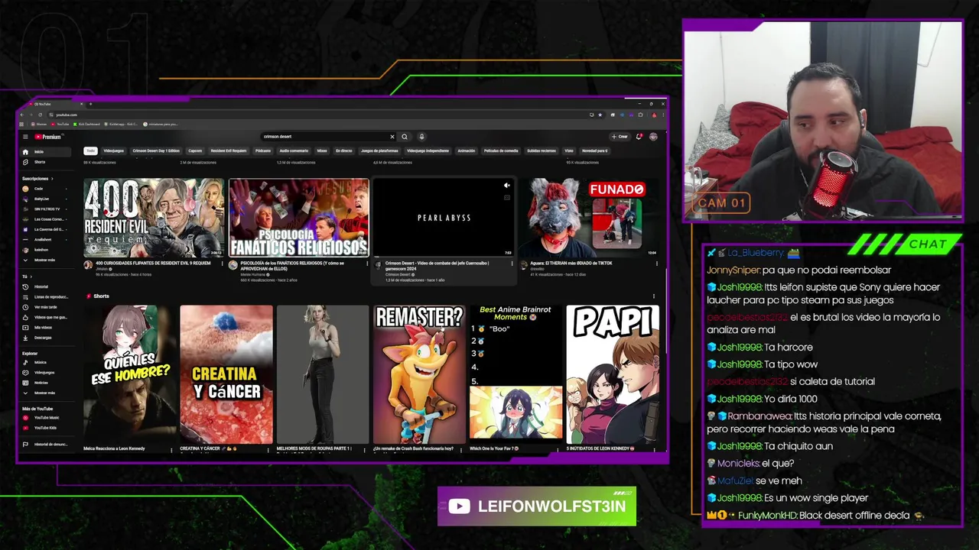The image size is (979, 550).
Task: Open options for the Aguara Therian video
Action: pos(656,264)
